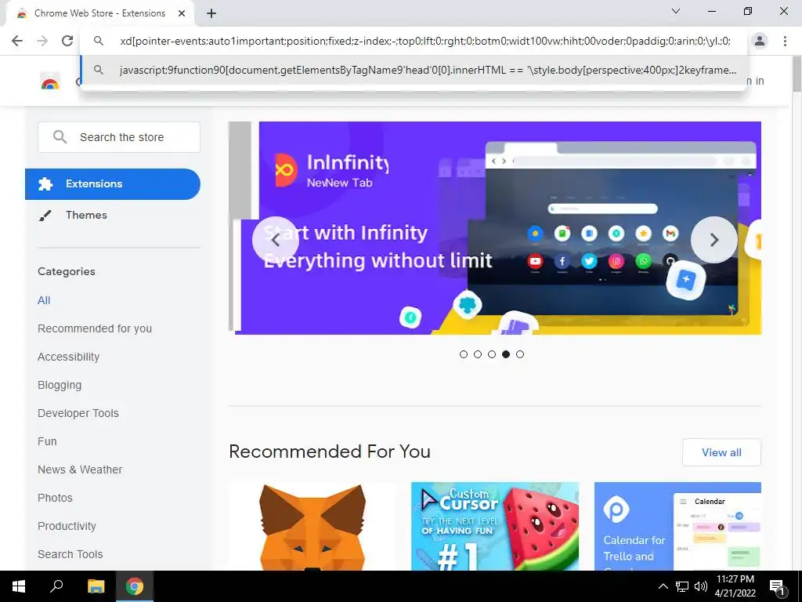802x602 pixels.
Task: Open the notification center icon
Action: coord(777,588)
